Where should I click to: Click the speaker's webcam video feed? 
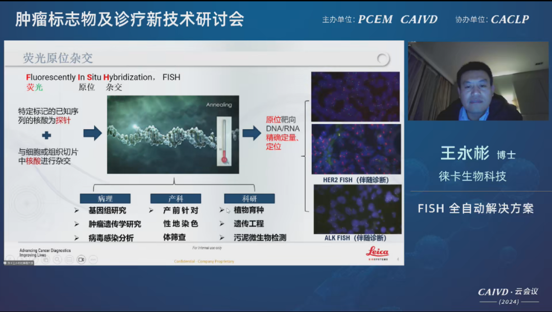coord(478,81)
